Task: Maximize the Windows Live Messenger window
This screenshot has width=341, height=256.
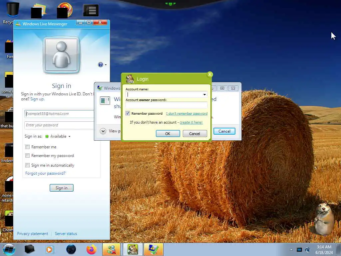Action: click(89, 22)
